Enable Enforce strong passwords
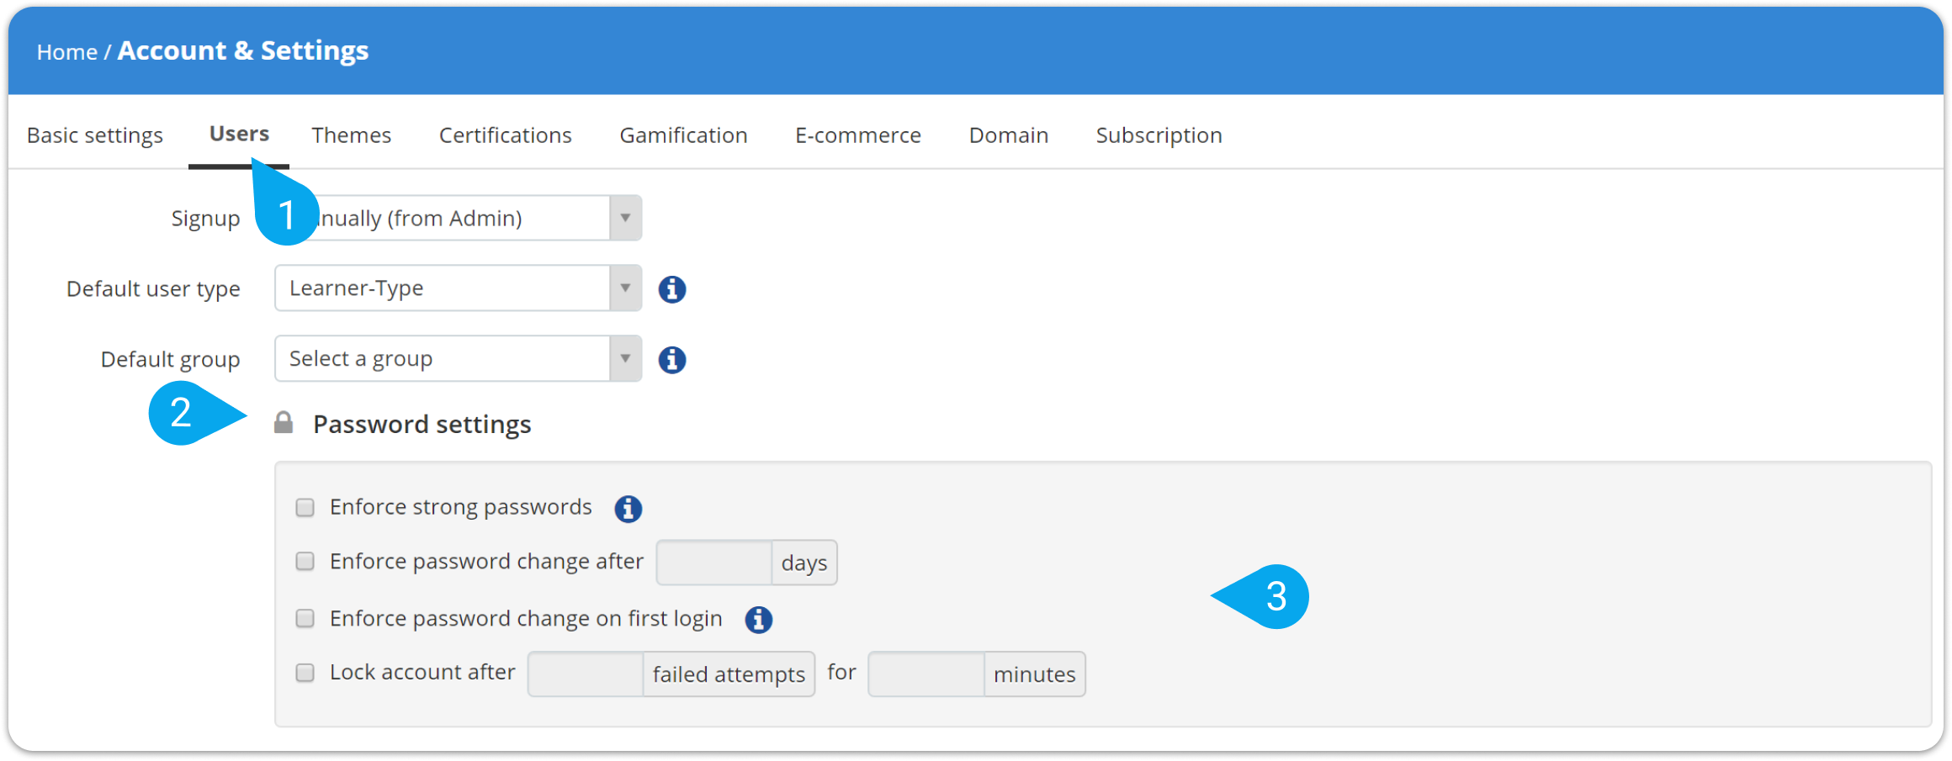 305,506
